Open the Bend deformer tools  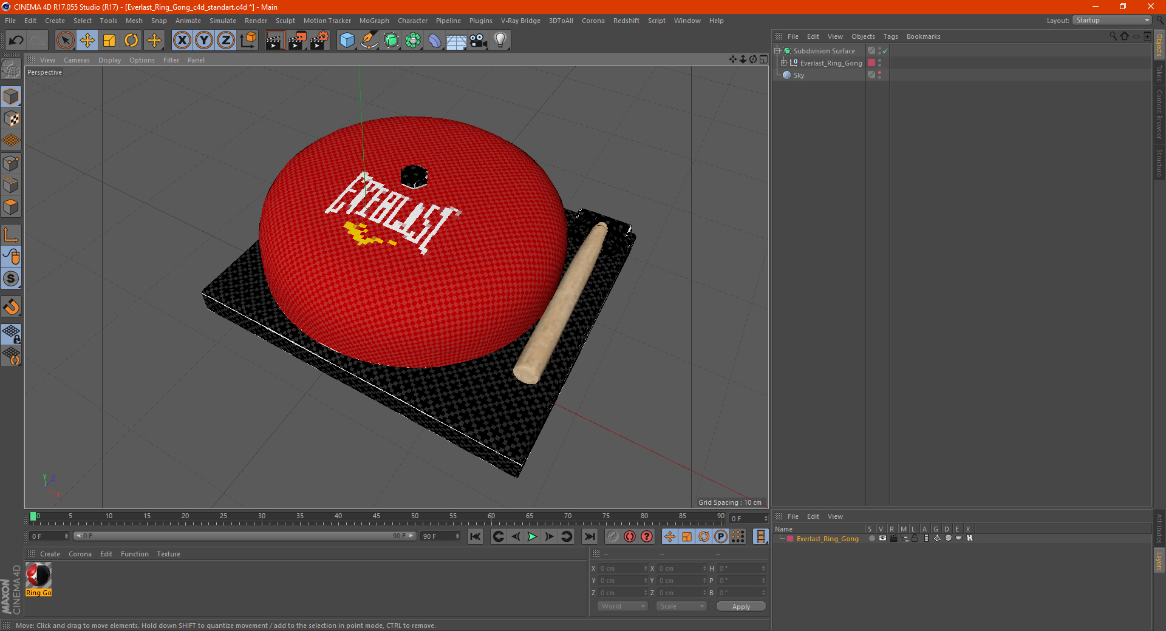click(x=435, y=41)
